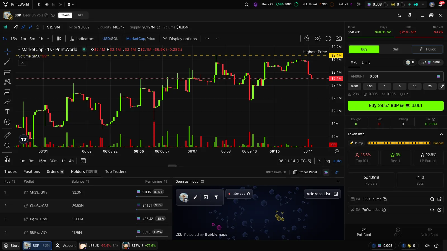Collapse the chart indicator legend

click(x=22, y=63)
